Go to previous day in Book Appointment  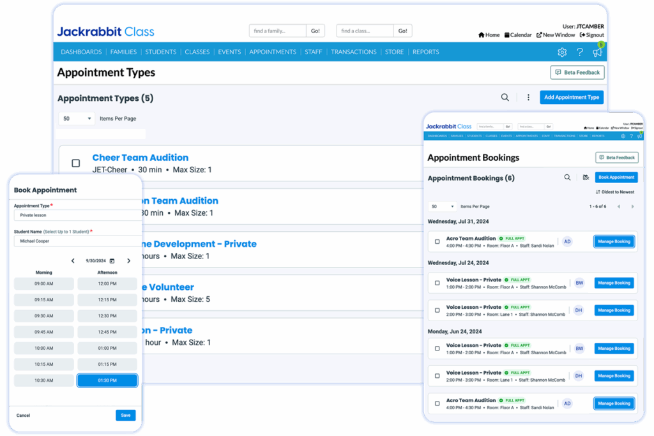[x=73, y=261]
